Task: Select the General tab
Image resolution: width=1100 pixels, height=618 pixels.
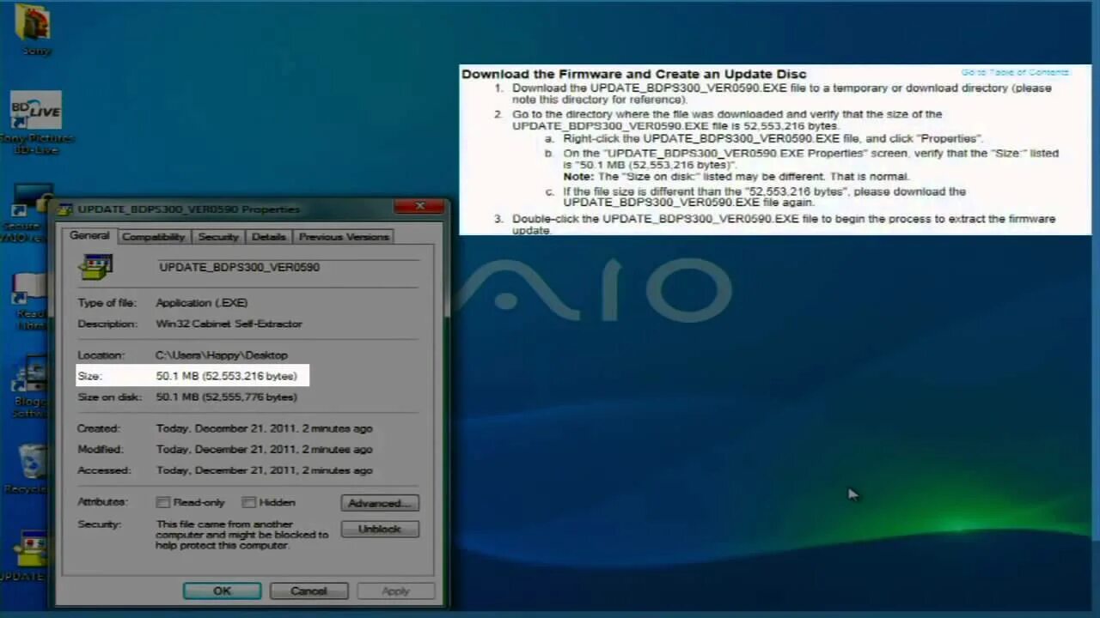Action: tap(89, 235)
